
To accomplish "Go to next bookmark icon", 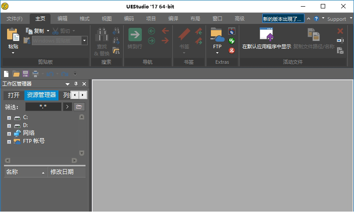I will click(x=198, y=41).
